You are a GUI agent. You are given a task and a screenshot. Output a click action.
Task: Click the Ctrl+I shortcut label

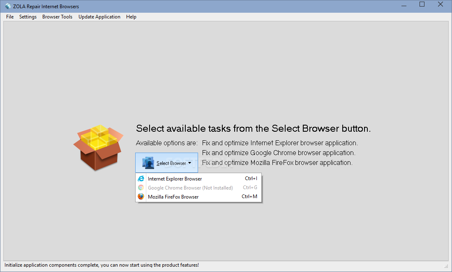click(251, 178)
